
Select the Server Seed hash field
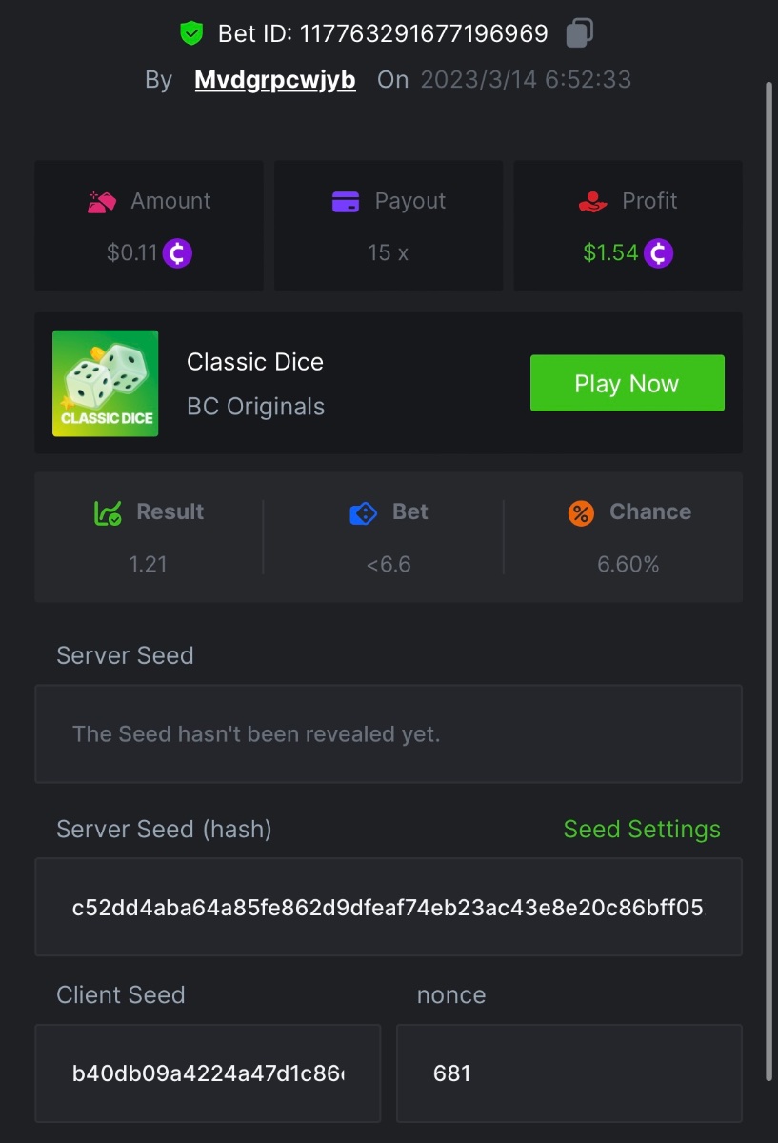(388, 908)
